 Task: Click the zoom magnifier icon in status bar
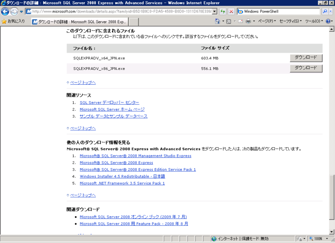click(x=312, y=238)
